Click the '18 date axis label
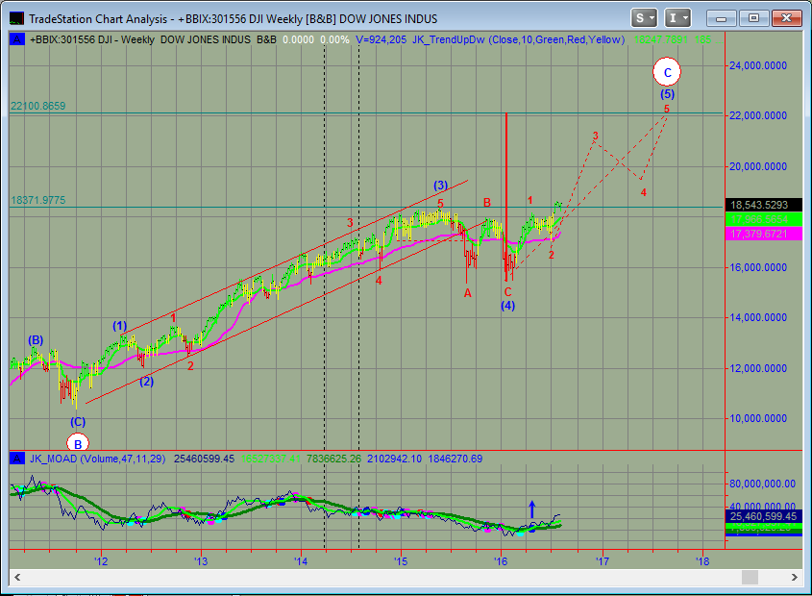 701,561
